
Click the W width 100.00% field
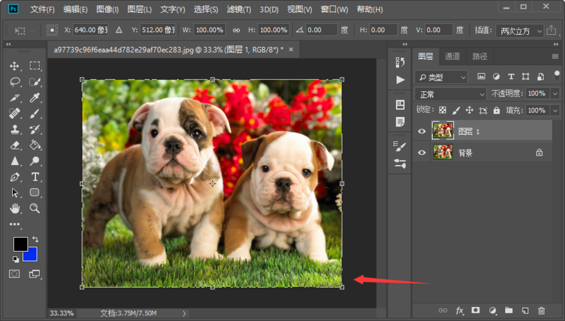[x=210, y=30]
